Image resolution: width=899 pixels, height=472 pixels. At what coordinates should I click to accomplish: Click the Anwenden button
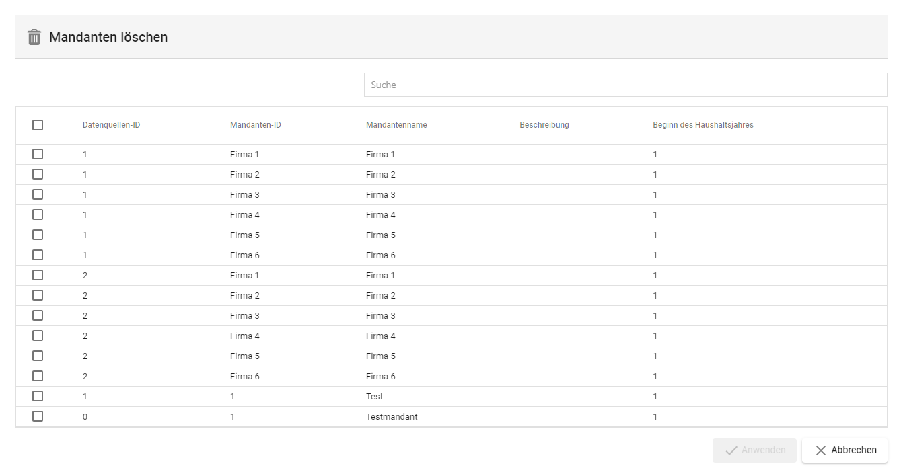(x=754, y=450)
